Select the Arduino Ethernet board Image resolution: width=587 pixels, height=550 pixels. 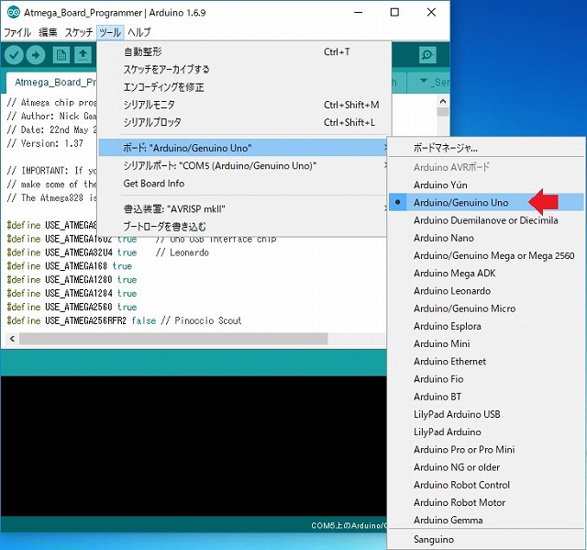(x=486, y=361)
